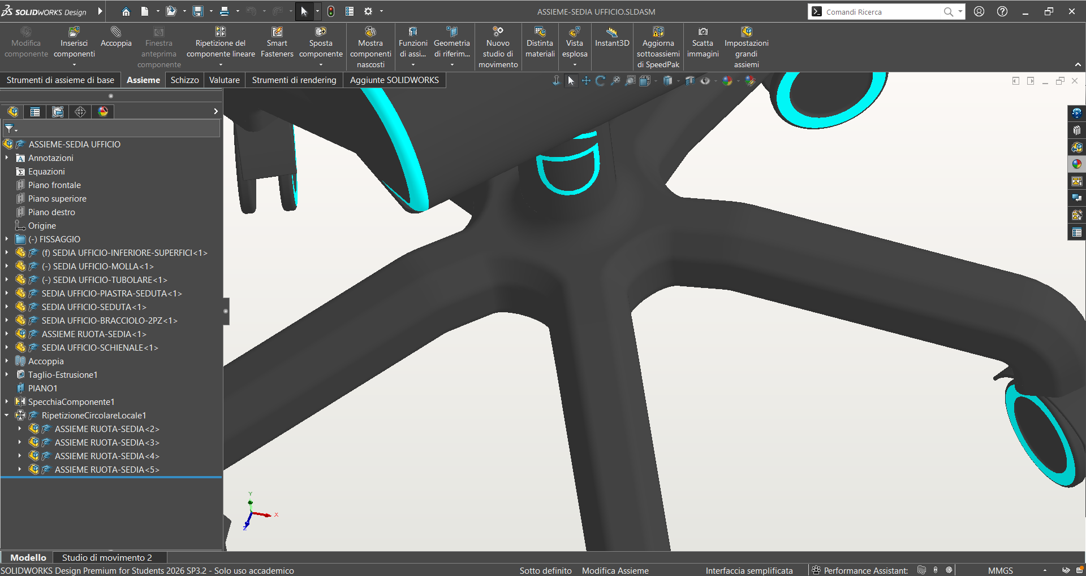The width and height of the screenshot is (1086, 576).
Task: Open the DisplayManager color wheel tab
Action: [103, 112]
